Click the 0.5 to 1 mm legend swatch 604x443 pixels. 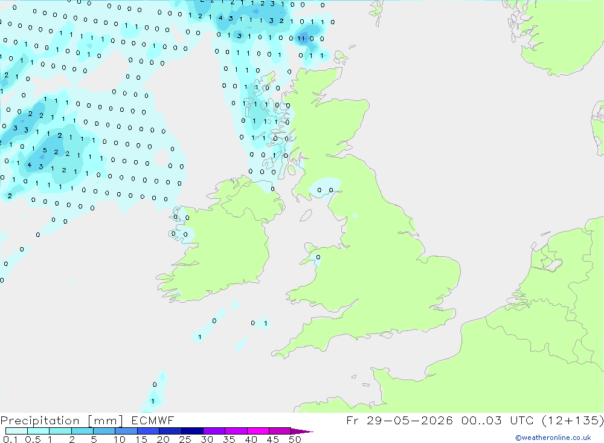tap(38, 431)
